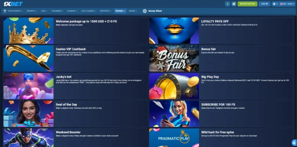
Task: Open the Deal of the Day title
Action: (x=67, y=104)
